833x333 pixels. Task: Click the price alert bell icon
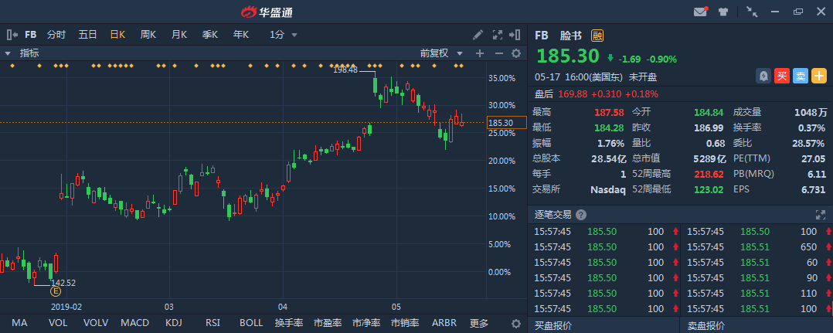coord(763,76)
